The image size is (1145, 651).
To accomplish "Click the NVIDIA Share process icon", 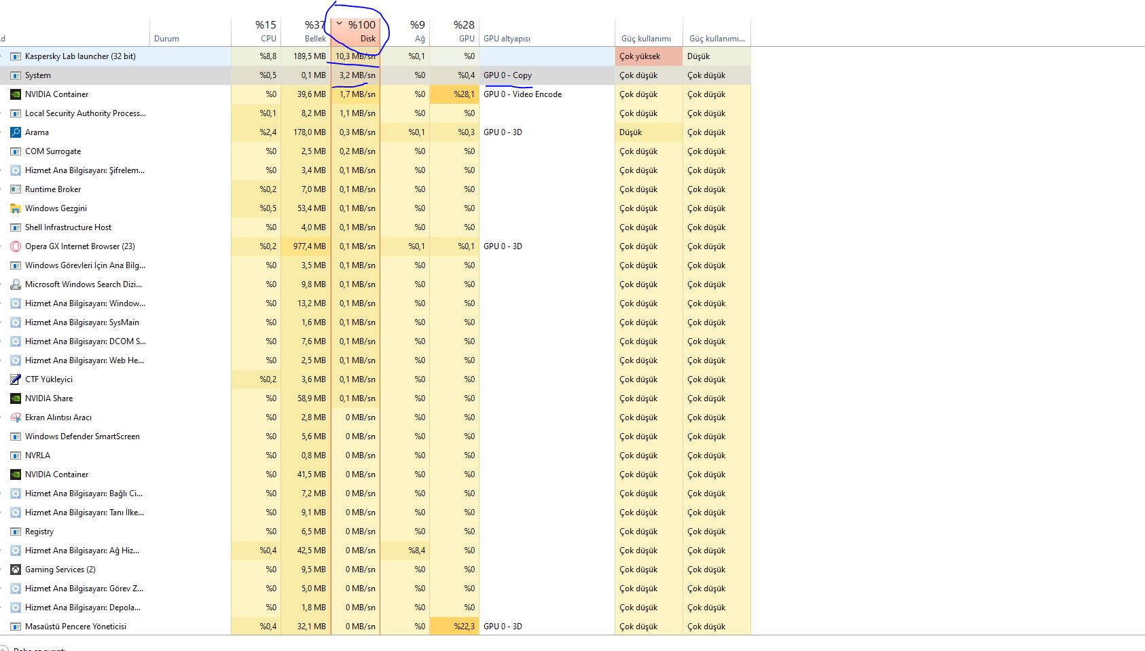I will tap(16, 398).
